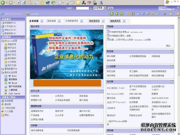Collapse the 图文并茂 panel
Screen dimensions: 180x135
(x=102, y=27)
